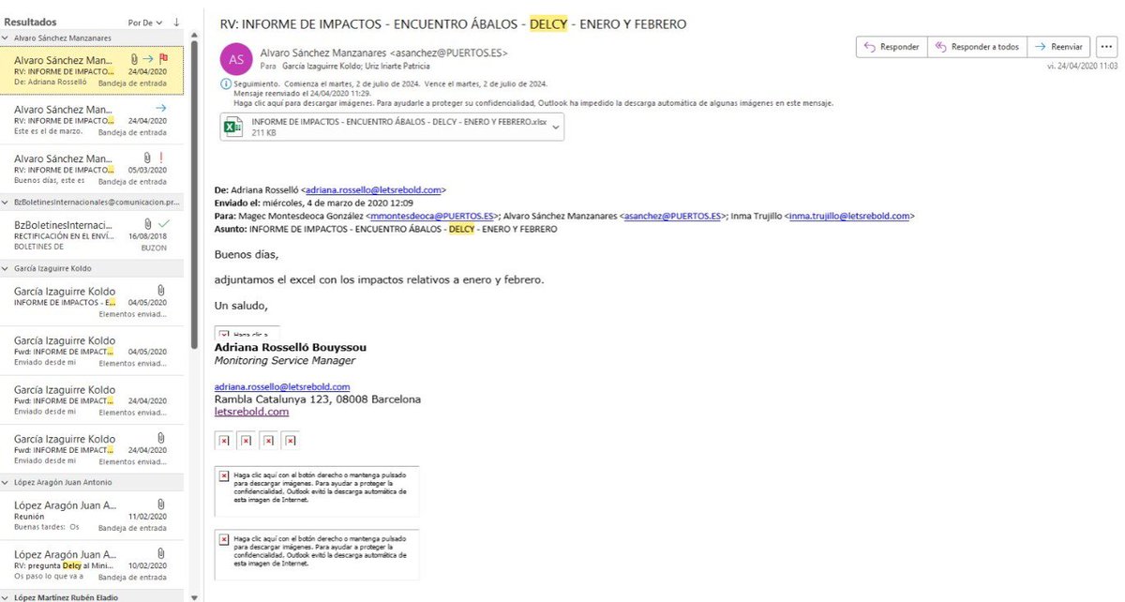This screenshot has width=1125, height=602.
Task: Open the 'RV: pregunta Delcy al Mini...' message
Action: click(x=92, y=564)
